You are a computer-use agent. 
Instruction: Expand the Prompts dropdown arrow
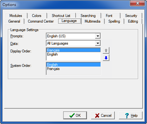click(98, 36)
